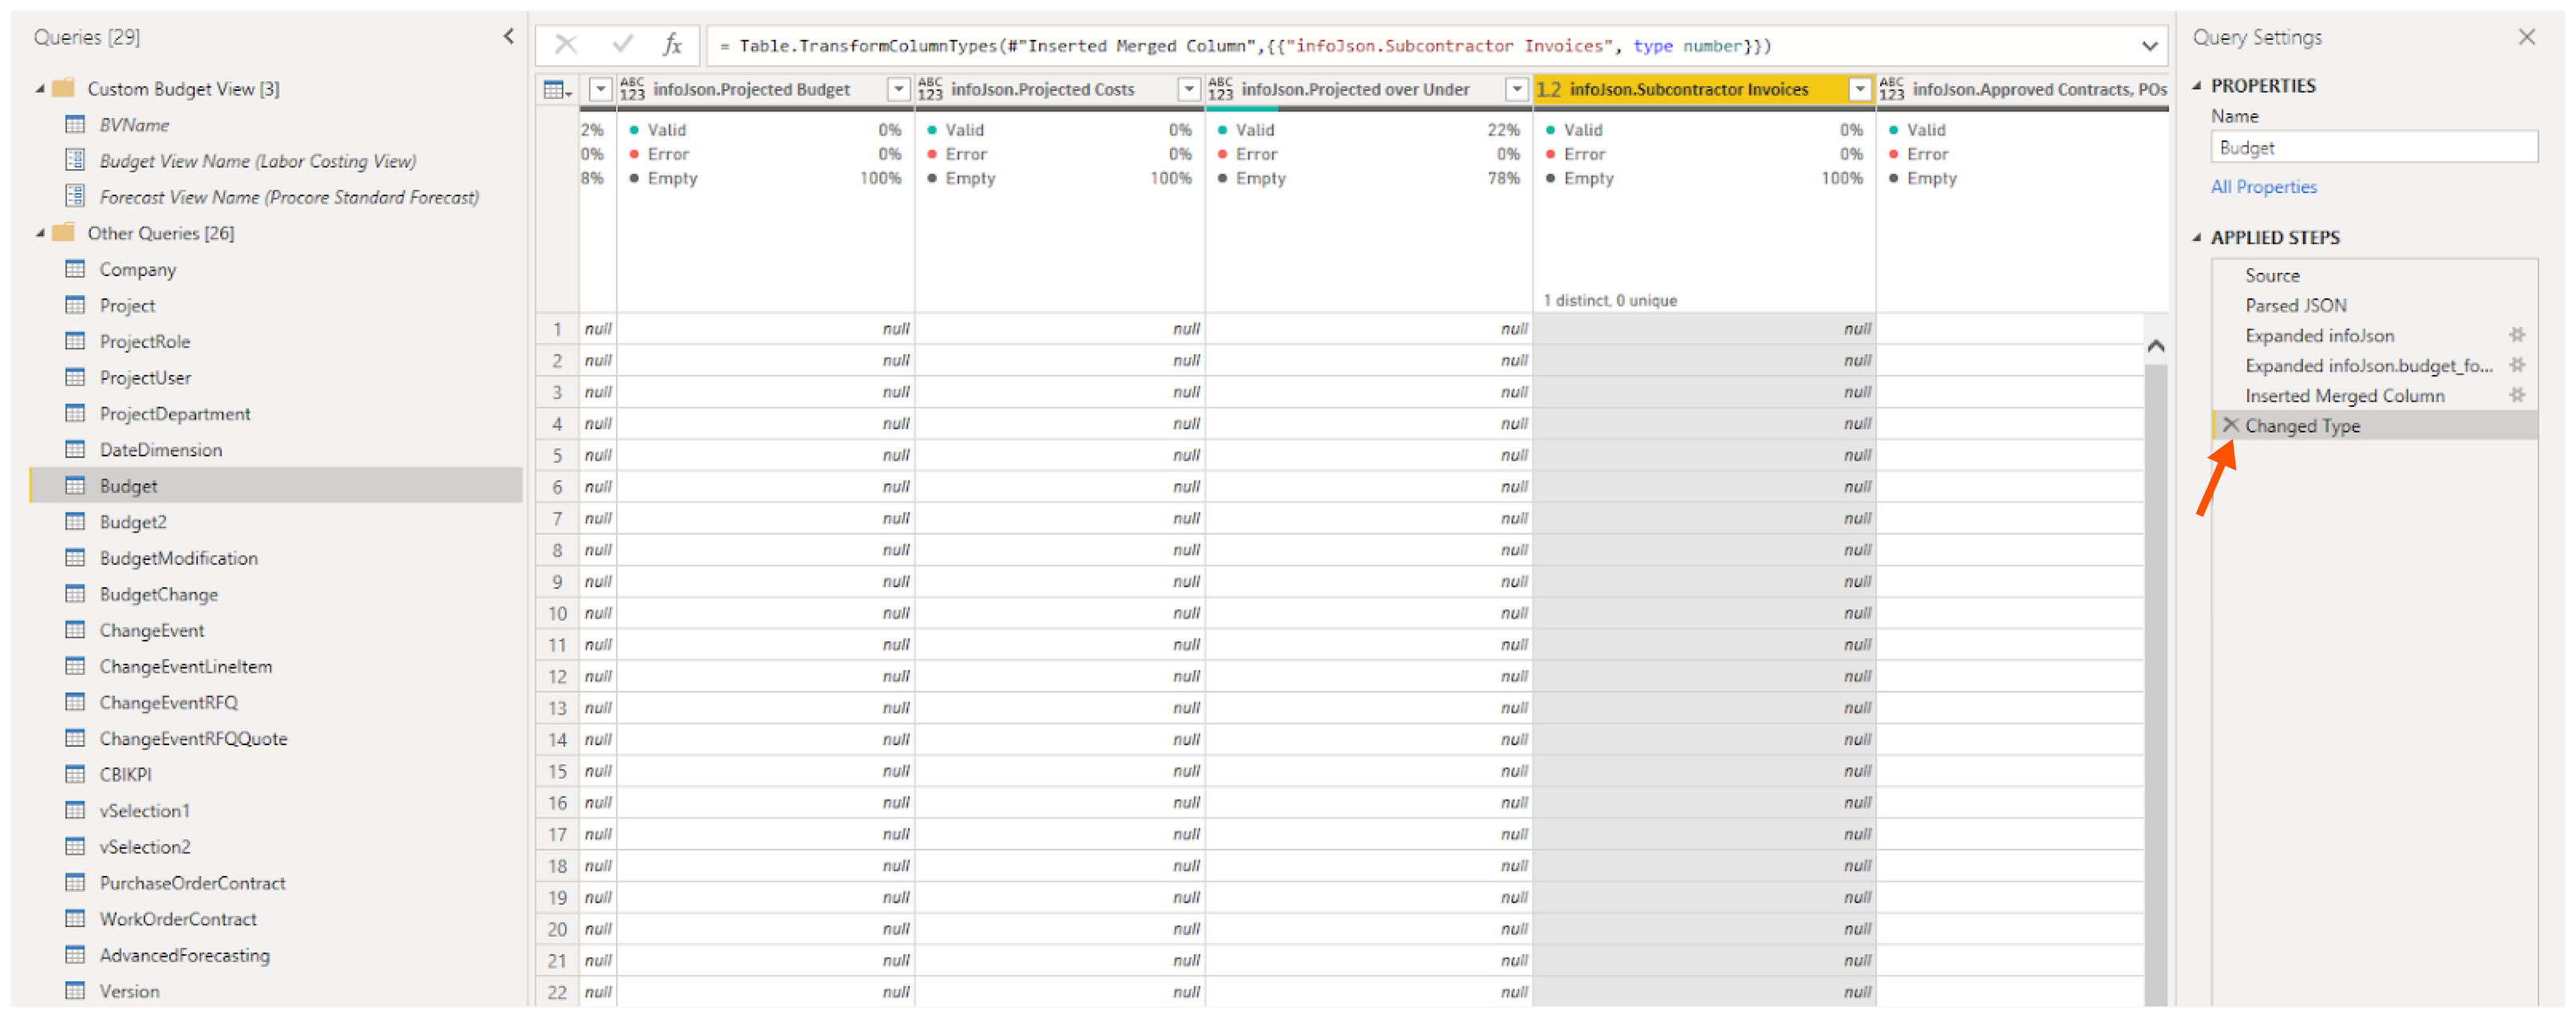
Task: Click the fx insert step icon
Action: [x=672, y=45]
